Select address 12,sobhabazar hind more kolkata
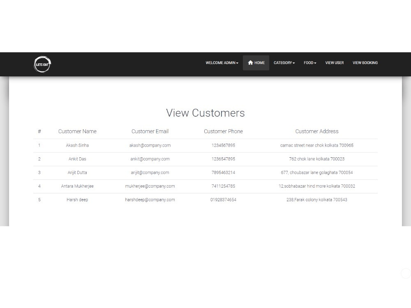Image resolution: width=411 pixels, height=308 pixels. [309, 186]
